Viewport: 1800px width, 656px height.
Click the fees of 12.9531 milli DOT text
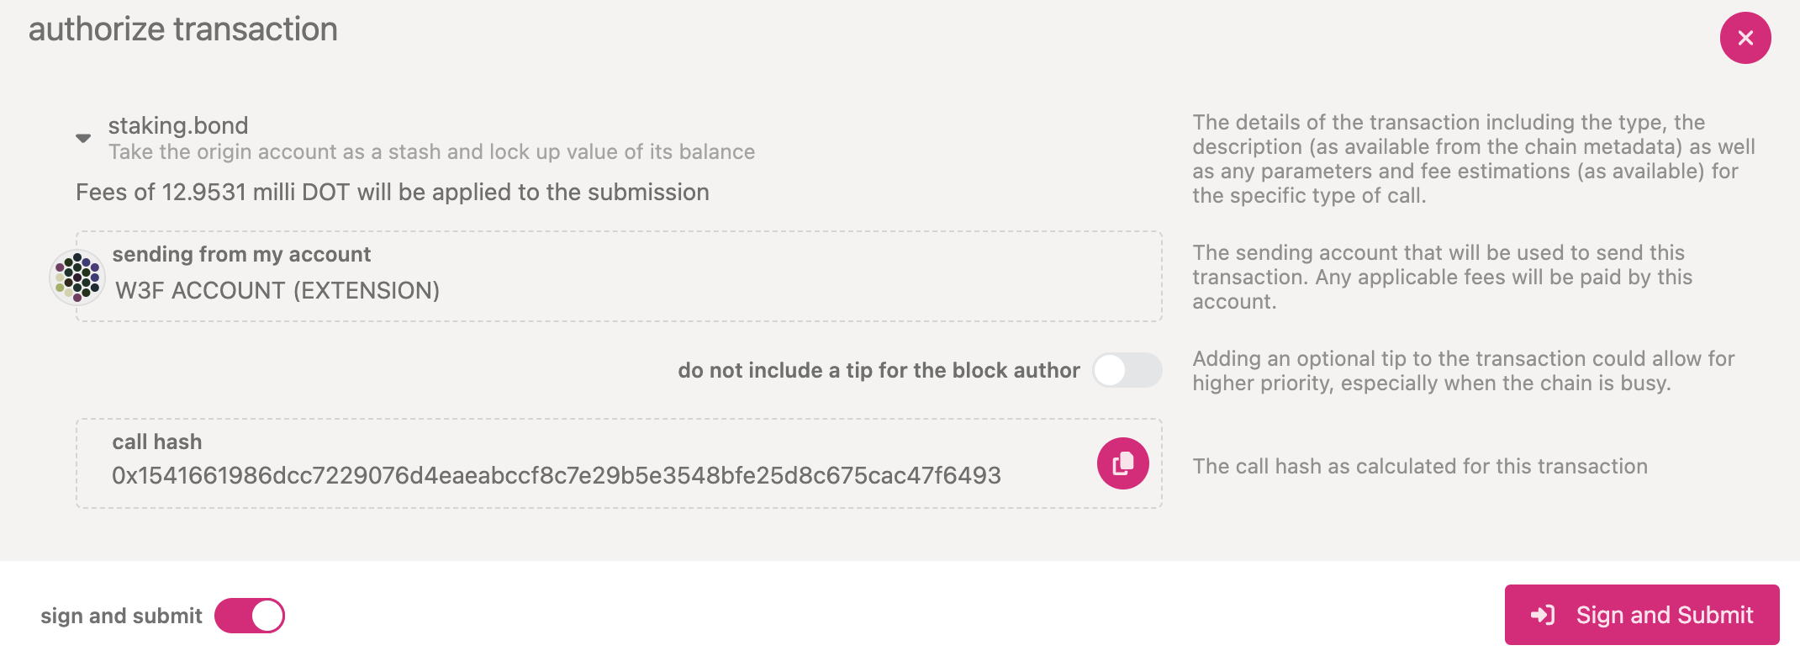point(393,193)
